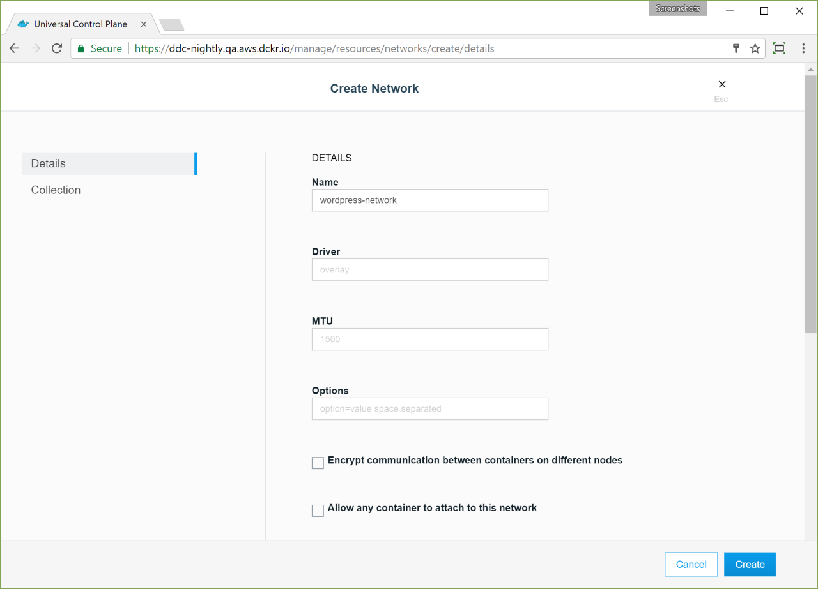The image size is (818, 589).
Task: Click the browser forward arrow
Action: tap(35, 48)
